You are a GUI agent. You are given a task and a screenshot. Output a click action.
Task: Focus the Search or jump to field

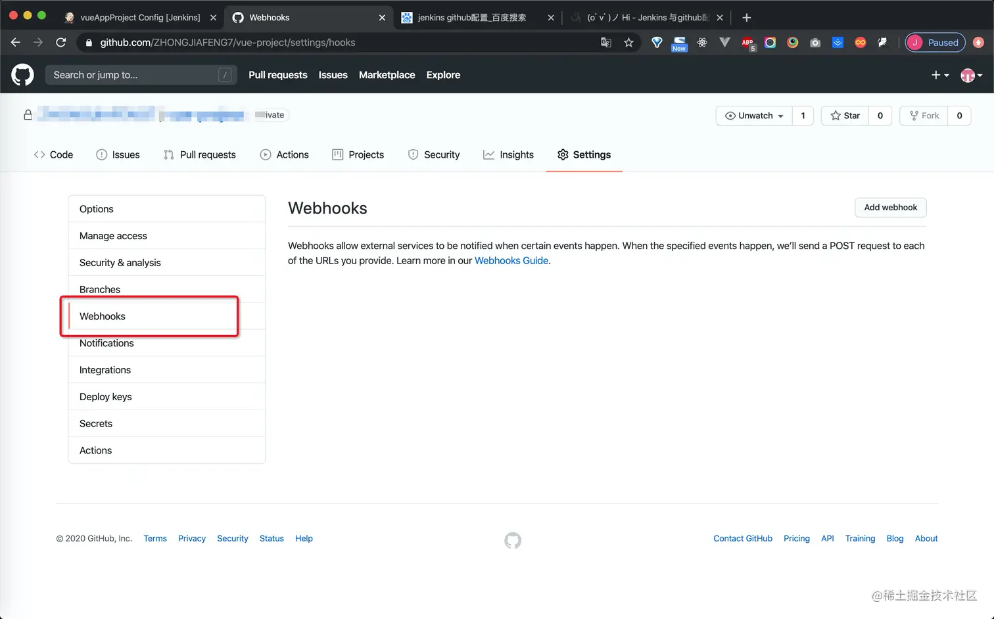click(x=141, y=75)
